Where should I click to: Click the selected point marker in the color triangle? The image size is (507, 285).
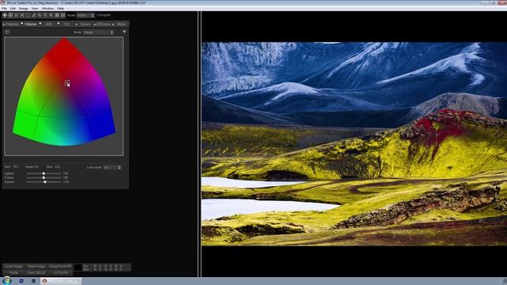[67, 83]
